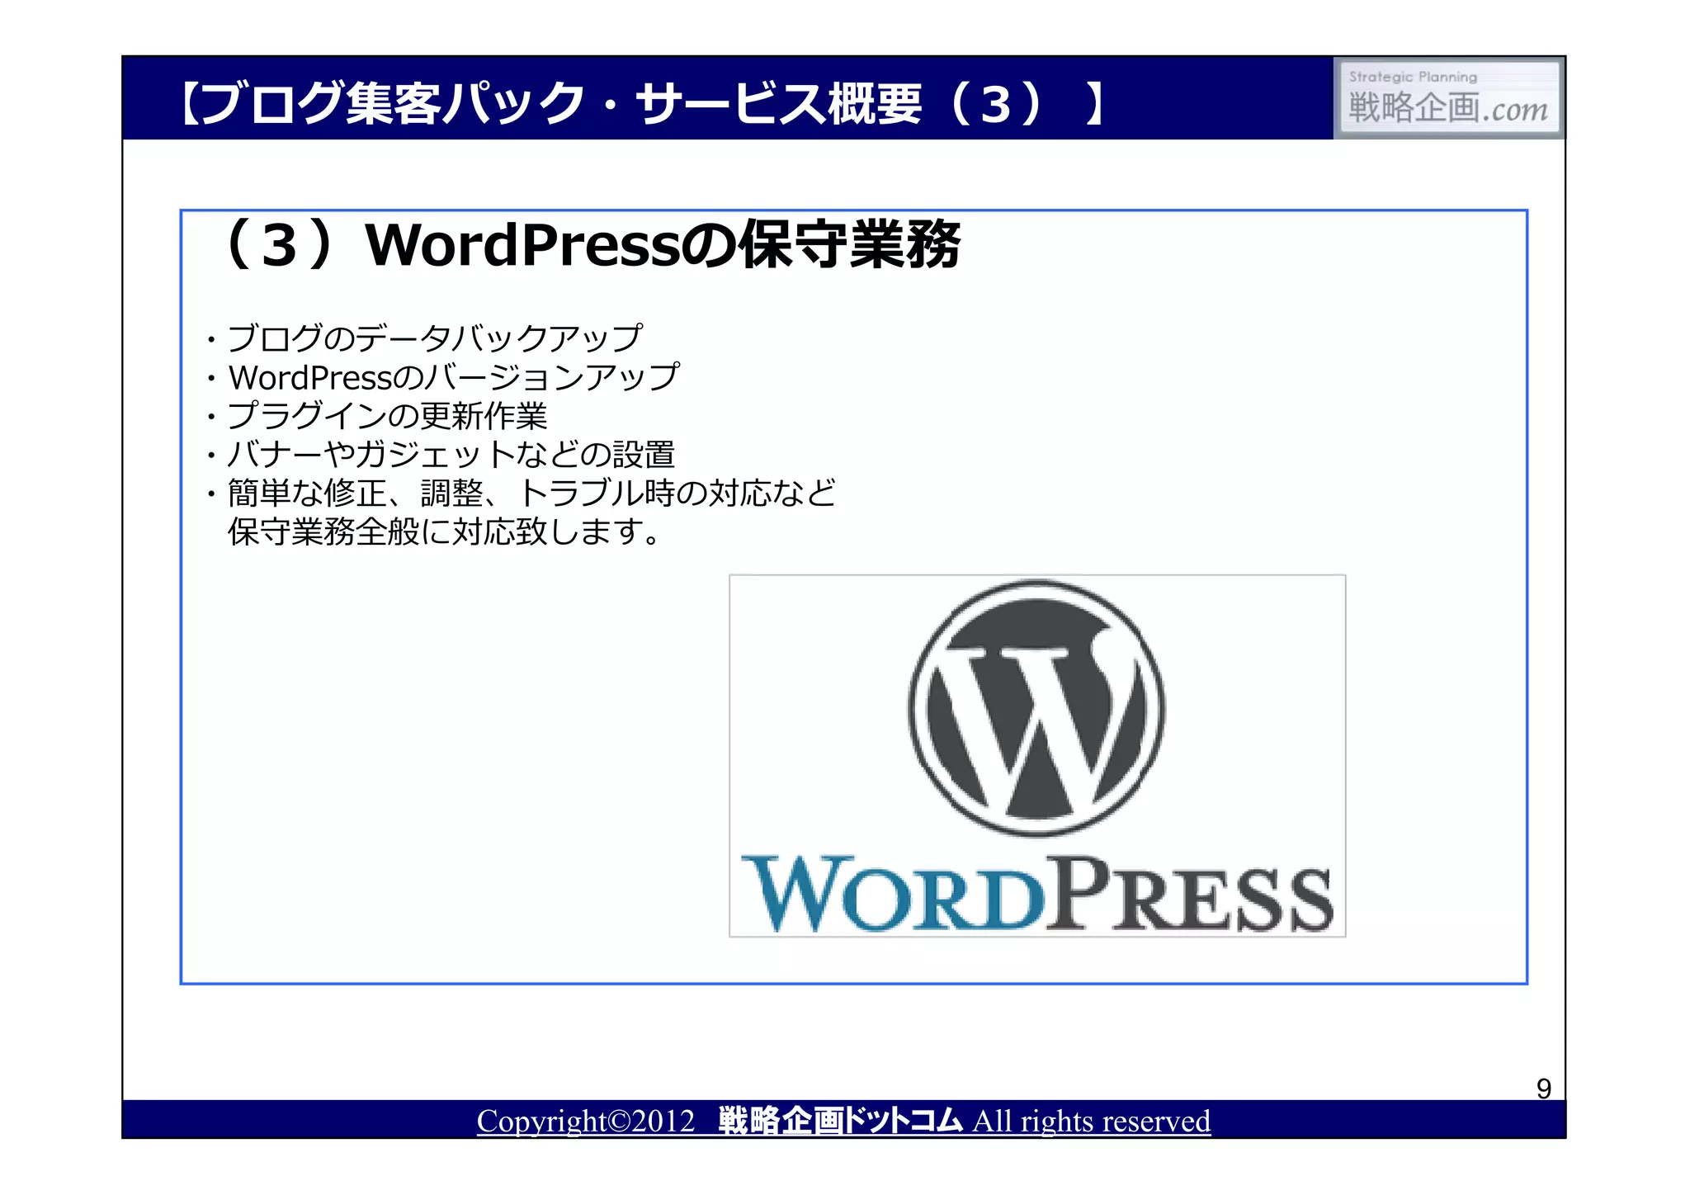Select the bullet プラグインの更新作業
The image size is (1690, 1195).
(377, 415)
